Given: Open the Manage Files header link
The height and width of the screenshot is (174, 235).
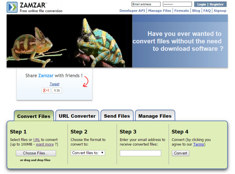Looking at the screenshot, I should pyautogui.click(x=159, y=11).
